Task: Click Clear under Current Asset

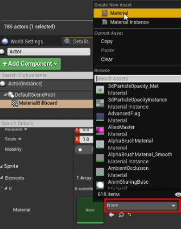Action: (x=107, y=59)
